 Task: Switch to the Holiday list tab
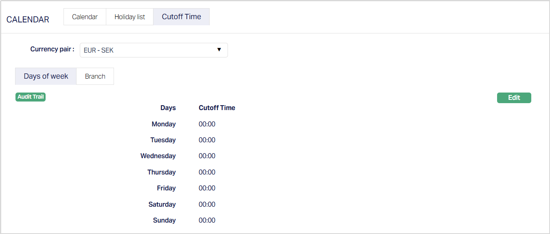[x=129, y=17]
